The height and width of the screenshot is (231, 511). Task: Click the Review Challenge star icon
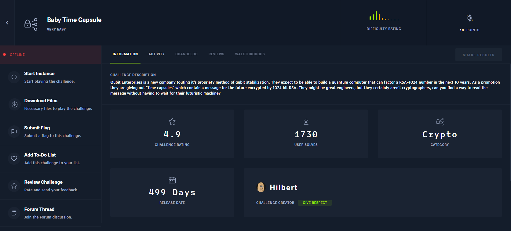[14, 186]
